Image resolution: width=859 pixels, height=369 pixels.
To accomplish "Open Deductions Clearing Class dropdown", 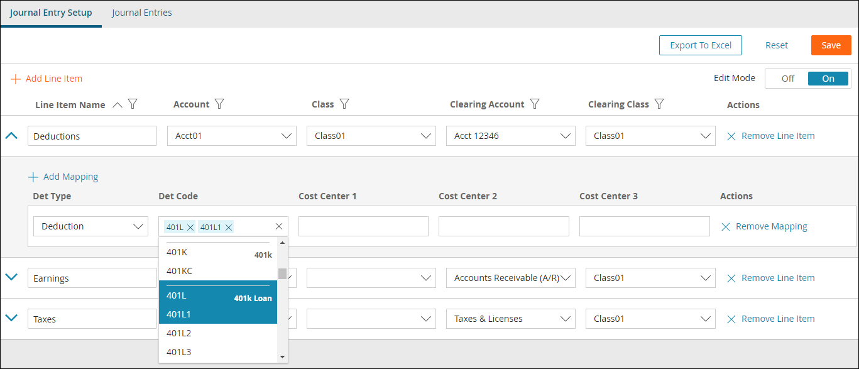I will click(x=650, y=136).
